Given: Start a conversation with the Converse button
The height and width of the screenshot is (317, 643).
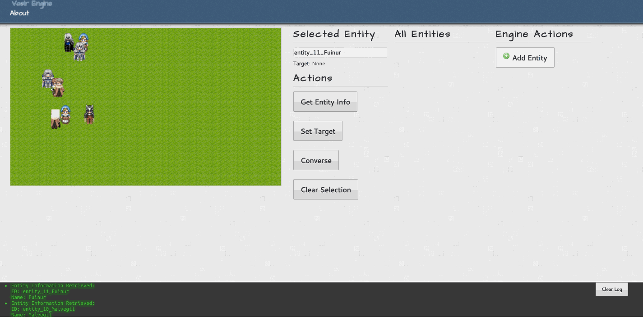Looking at the screenshot, I should [x=316, y=160].
